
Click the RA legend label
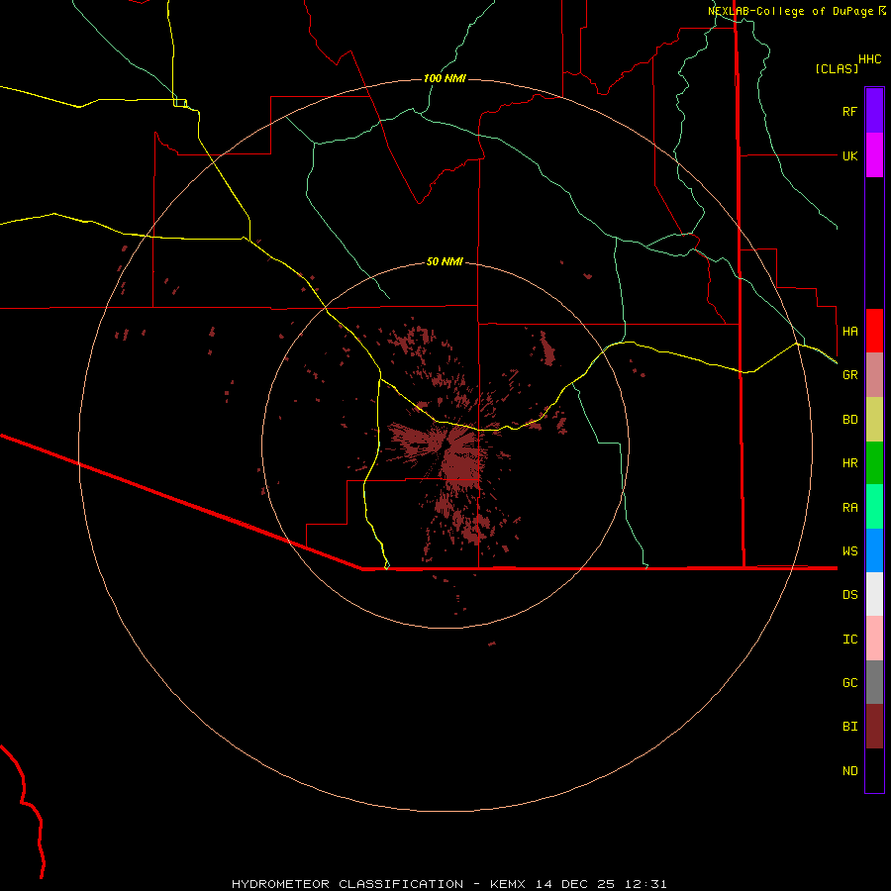click(849, 508)
